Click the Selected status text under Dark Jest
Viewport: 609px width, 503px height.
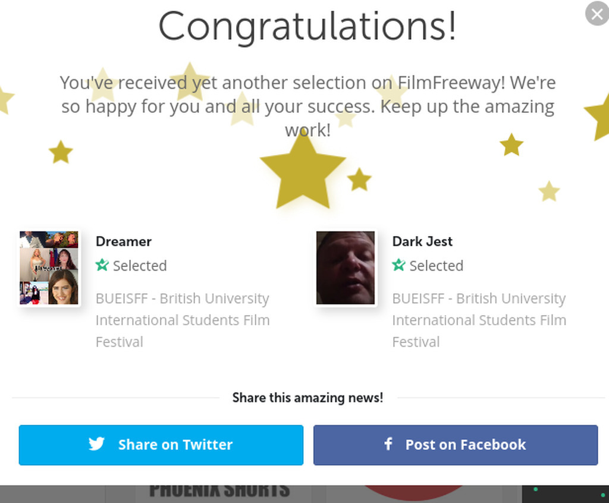436,266
